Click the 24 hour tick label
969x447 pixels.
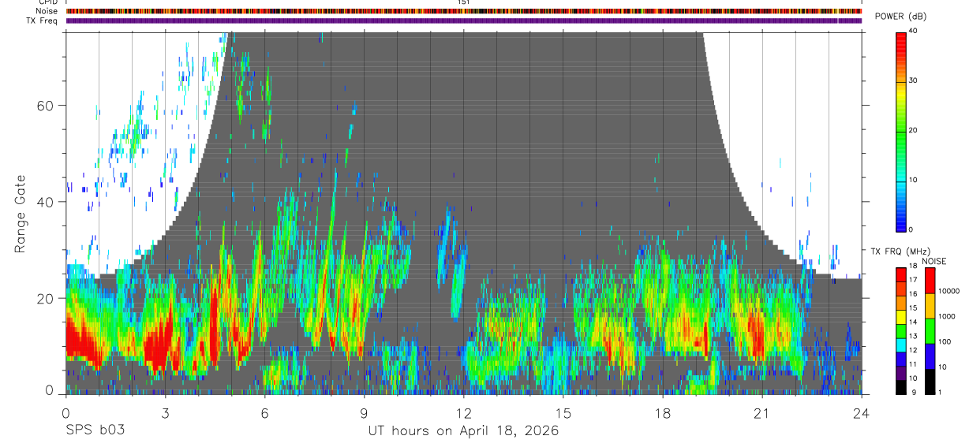[862, 413]
